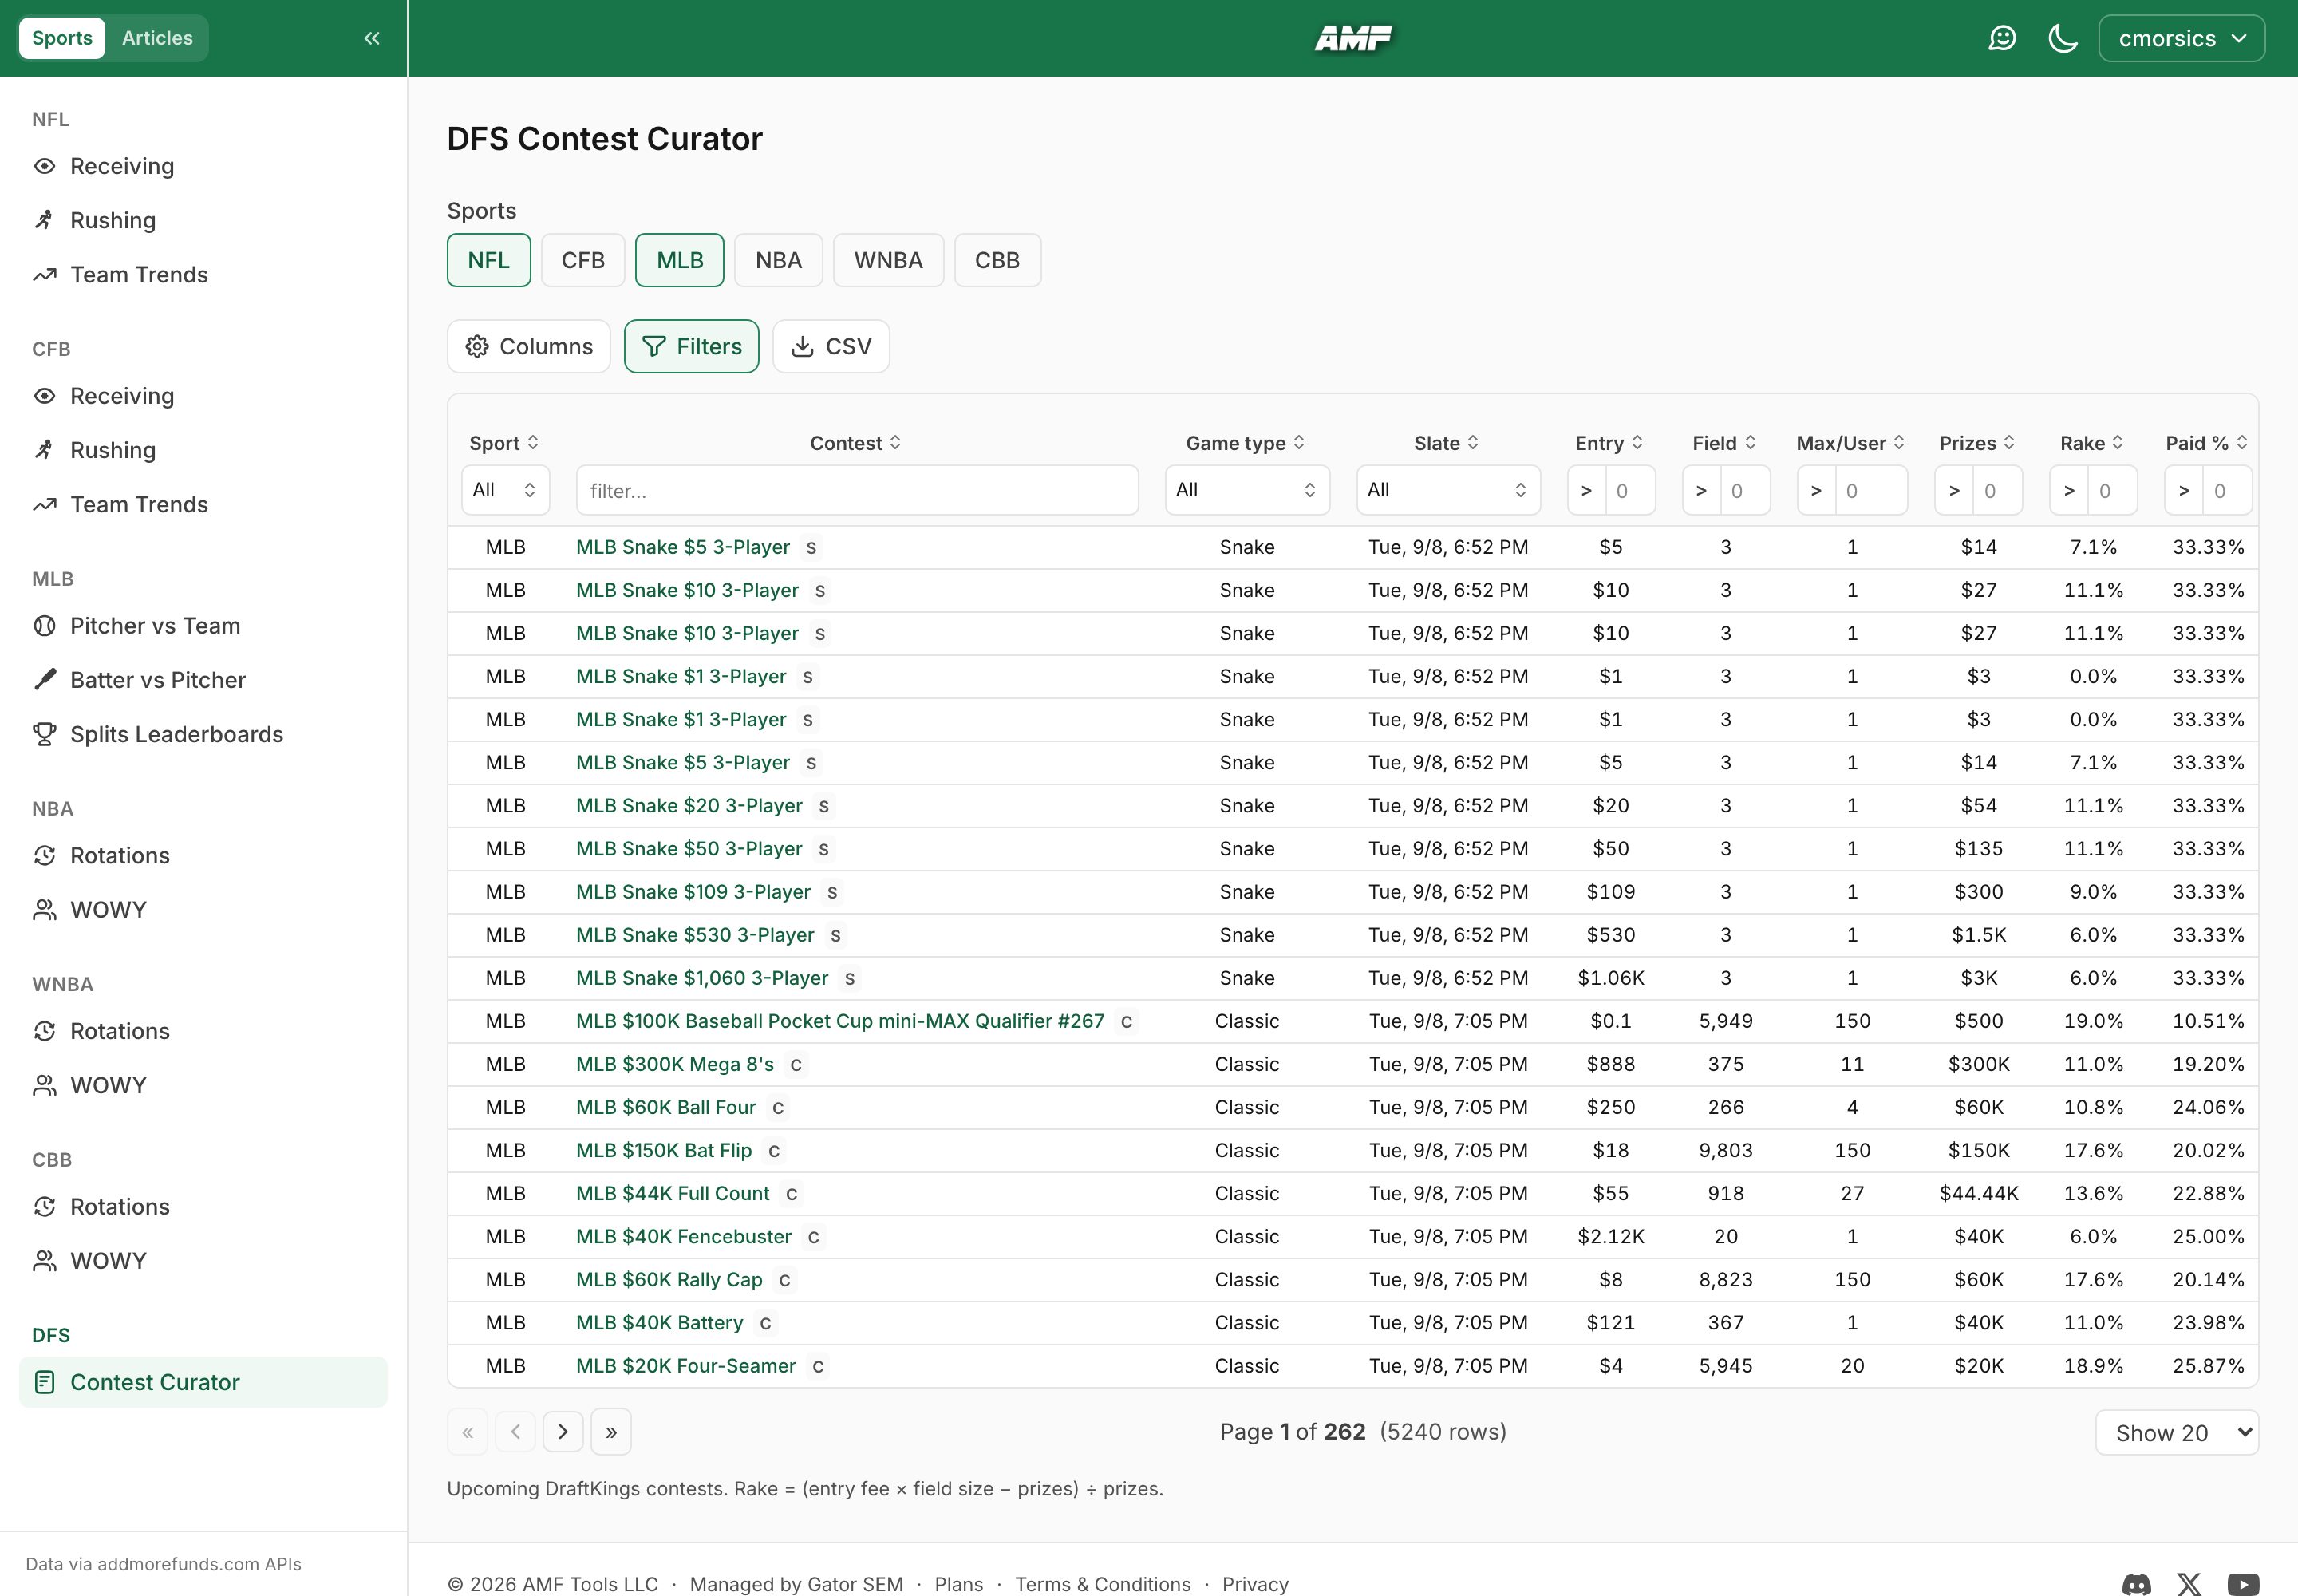Open the YouTube icon in footer
The height and width of the screenshot is (1596, 2298).
coord(2243,1584)
